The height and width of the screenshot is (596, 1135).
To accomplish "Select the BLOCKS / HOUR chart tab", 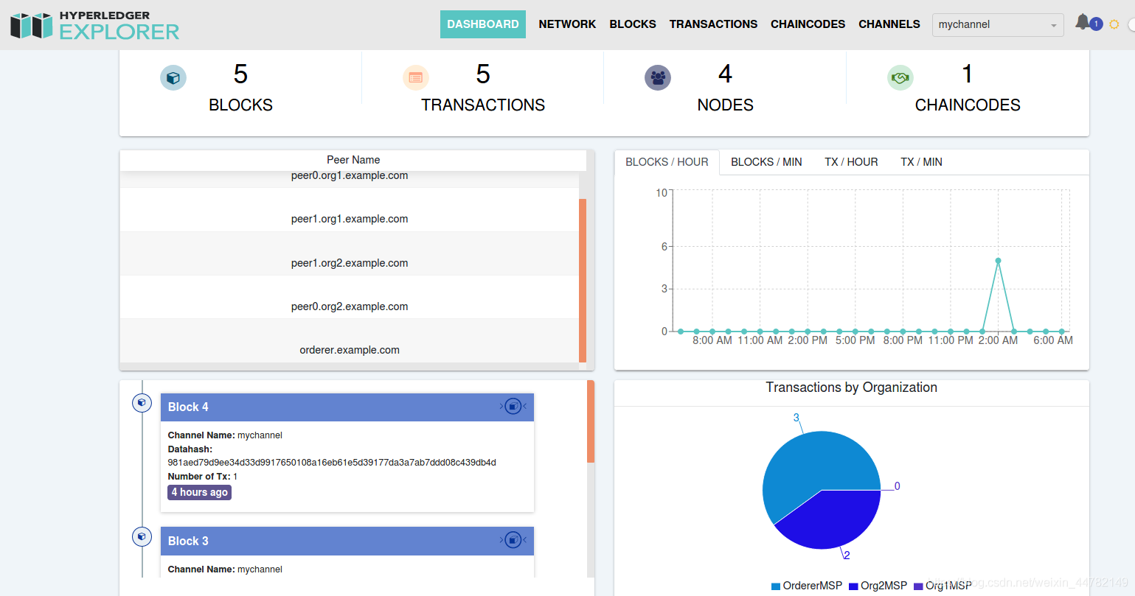I will (x=667, y=162).
